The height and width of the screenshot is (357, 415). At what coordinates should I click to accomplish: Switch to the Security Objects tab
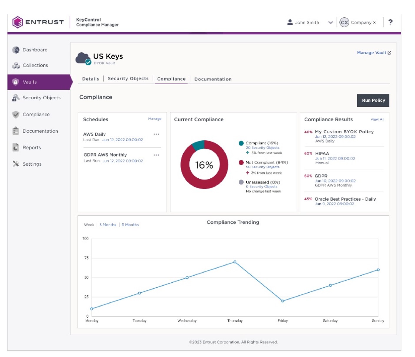pyautogui.click(x=128, y=78)
